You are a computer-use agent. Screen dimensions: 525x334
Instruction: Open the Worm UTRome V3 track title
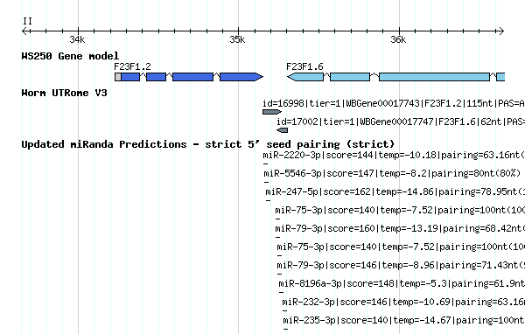[64, 93]
